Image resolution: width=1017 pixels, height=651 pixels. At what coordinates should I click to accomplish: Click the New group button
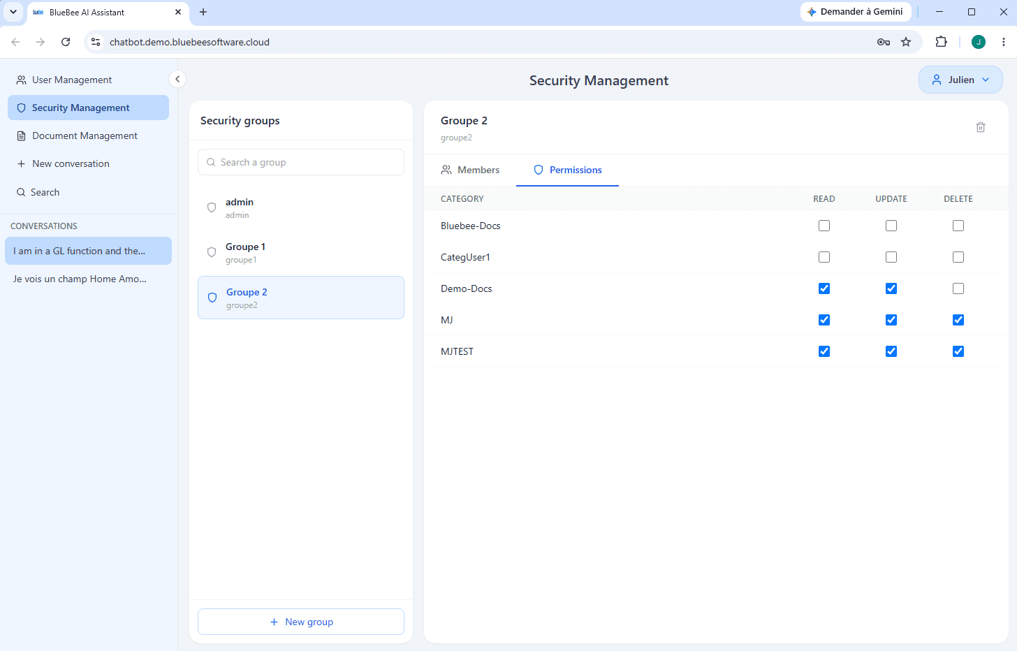point(301,622)
